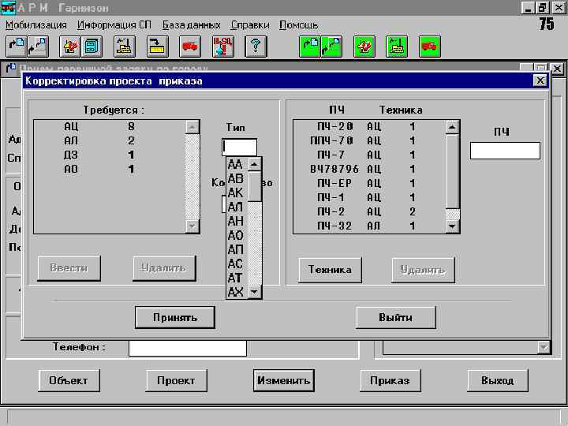Select the ПЧ-1 АЦ row
Image resolution: width=568 pixels, height=426 pixels.
pyautogui.click(x=370, y=197)
